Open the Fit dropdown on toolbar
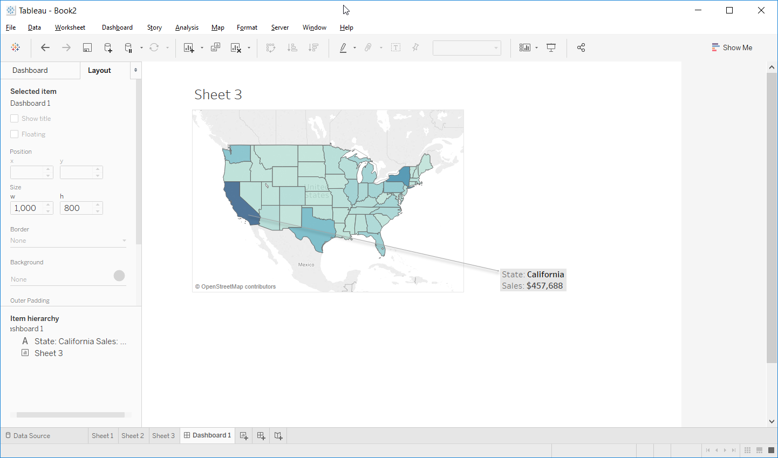The width and height of the screenshot is (778, 458). pyautogui.click(x=467, y=47)
